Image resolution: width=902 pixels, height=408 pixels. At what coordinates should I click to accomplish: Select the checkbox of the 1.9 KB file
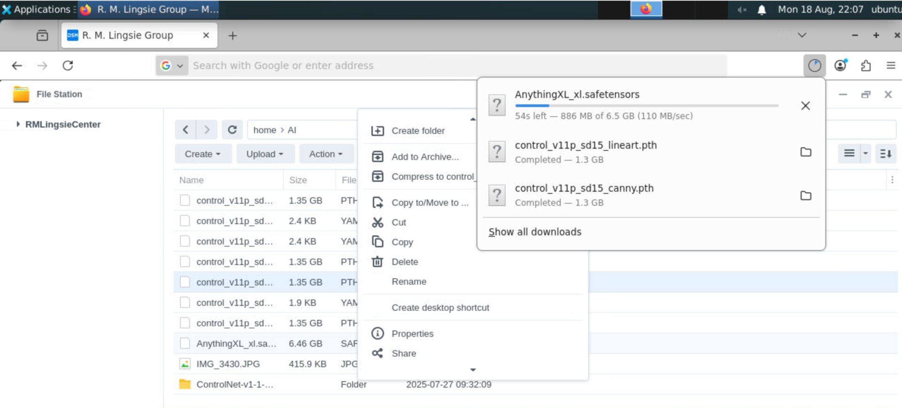[185, 303]
